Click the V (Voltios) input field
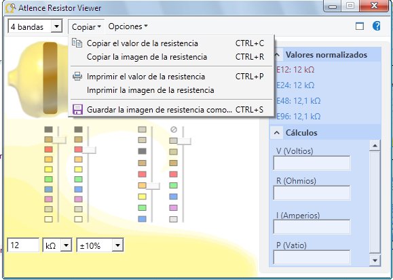This screenshot has height=280, width=393. tap(312, 163)
